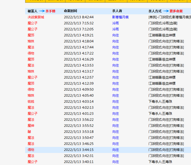Click killer 向往 in highlighted 3:44:15 row
191x165 pixels.
(116, 150)
